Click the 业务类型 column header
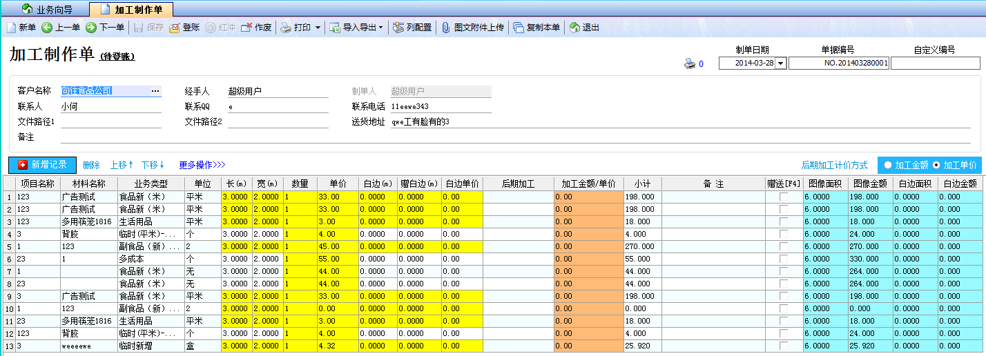This screenshot has width=986, height=356. tap(151, 184)
